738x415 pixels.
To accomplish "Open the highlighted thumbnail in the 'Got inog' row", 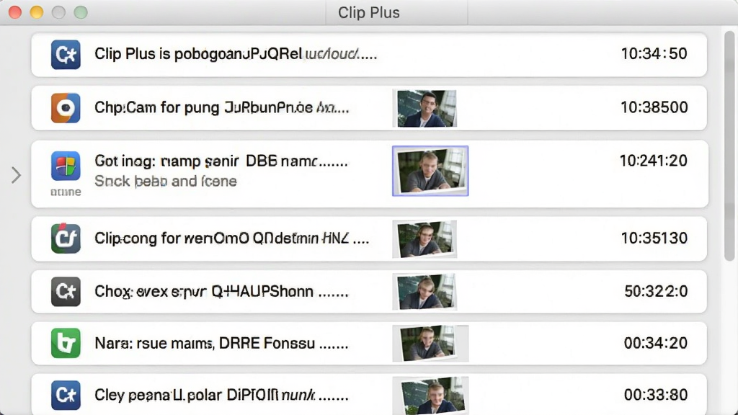I will click(430, 171).
